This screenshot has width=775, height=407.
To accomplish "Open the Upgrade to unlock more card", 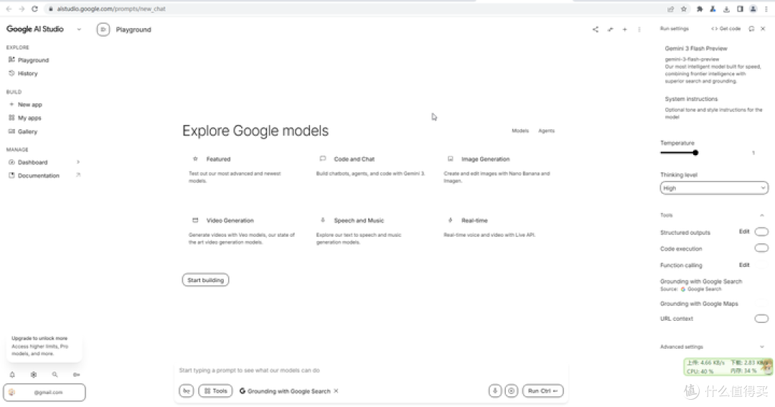I will click(44, 346).
